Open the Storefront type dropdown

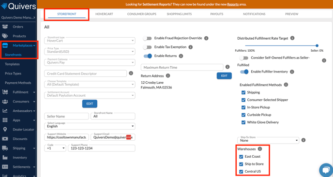pos(90,40)
